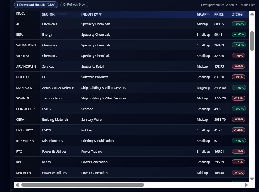Click Printing & Publication industry cell
This screenshot has width=259, height=192.
pos(97,141)
